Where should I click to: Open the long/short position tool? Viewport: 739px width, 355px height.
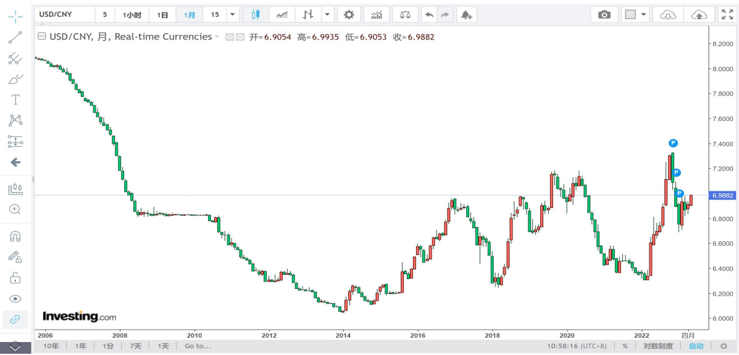(x=15, y=189)
